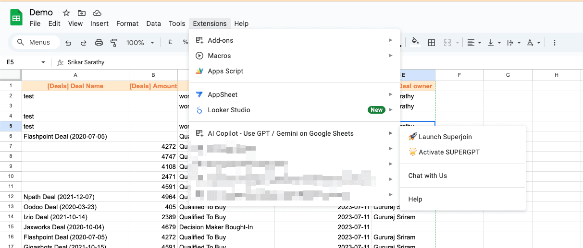Open the three-dot more toolbar options
The image size is (583, 248).
click(x=555, y=43)
